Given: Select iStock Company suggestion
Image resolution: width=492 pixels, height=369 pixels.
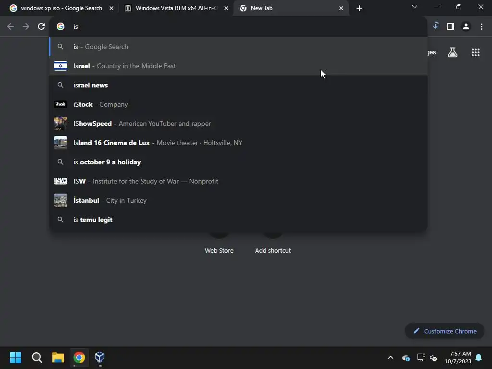Looking at the screenshot, I should point(238,104).
